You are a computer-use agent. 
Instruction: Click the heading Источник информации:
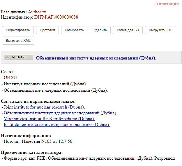click(26, 136)
